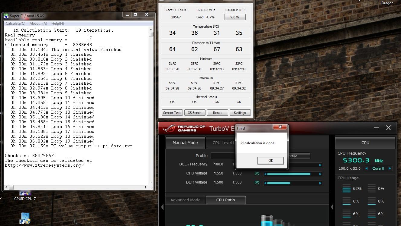
Task: Click the Super PI horizontal scrollbar left arrow
Action: (x=6, y=187)
